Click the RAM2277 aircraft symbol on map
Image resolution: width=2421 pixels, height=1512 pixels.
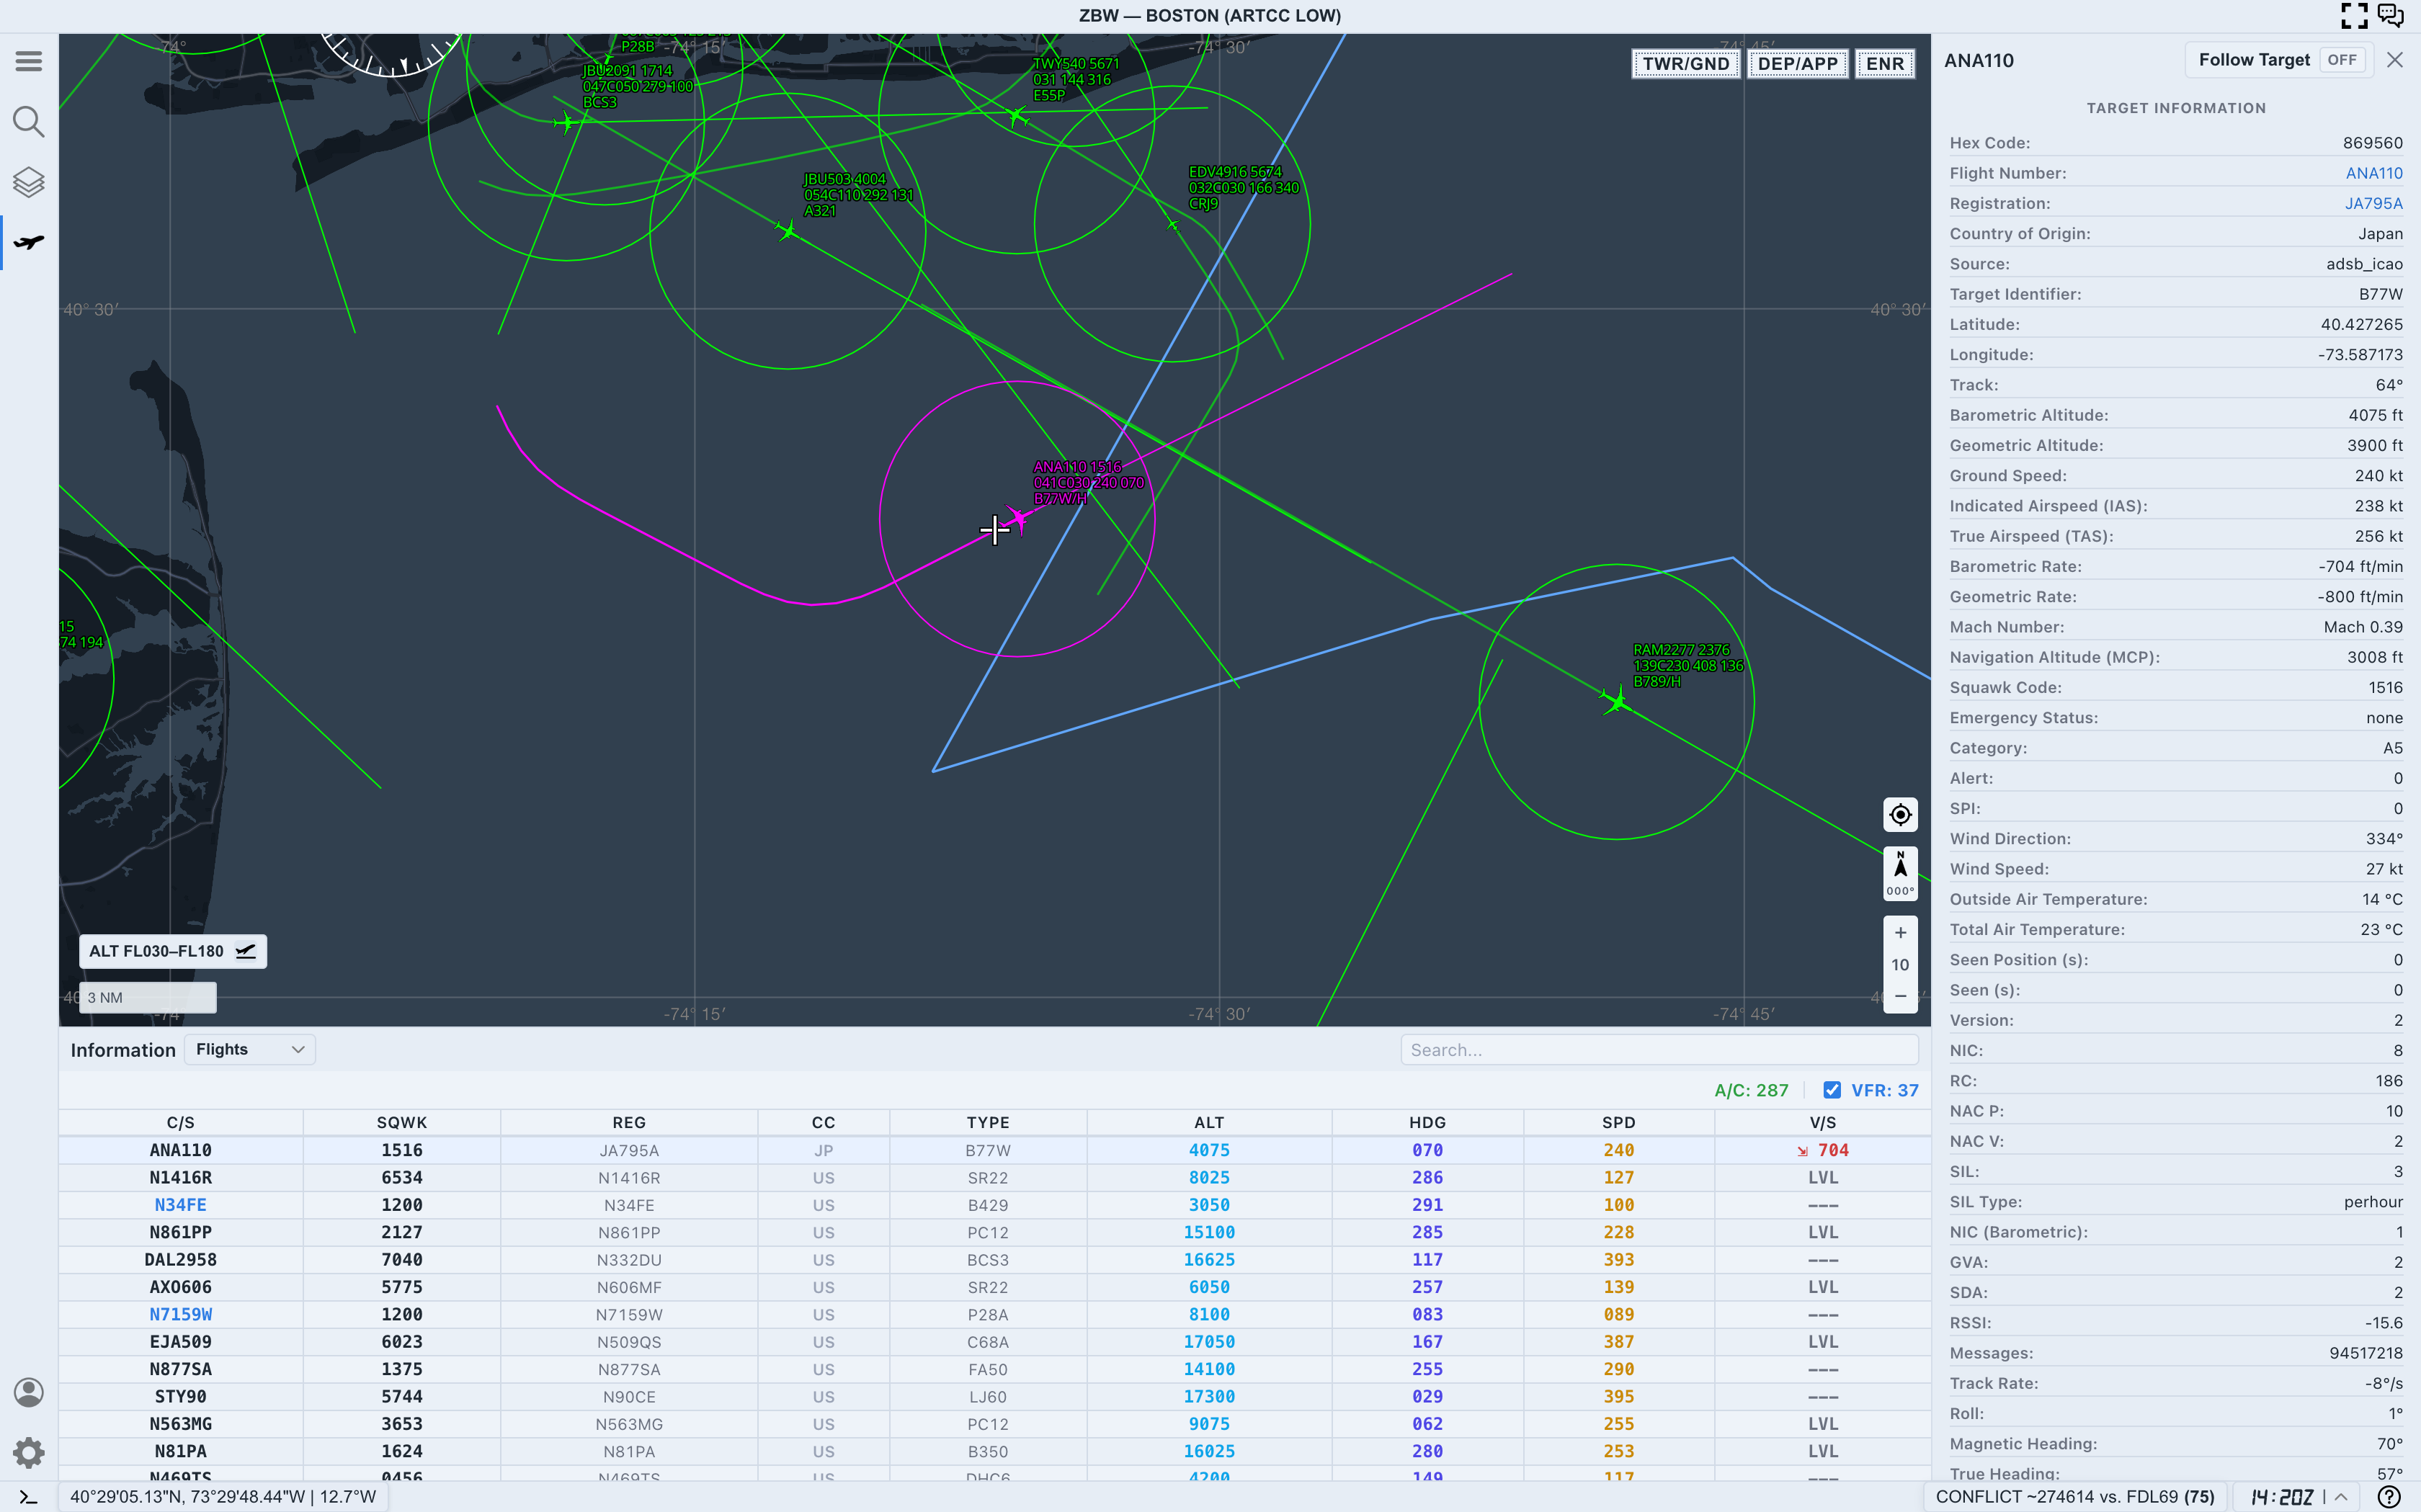click(1616, 701)
